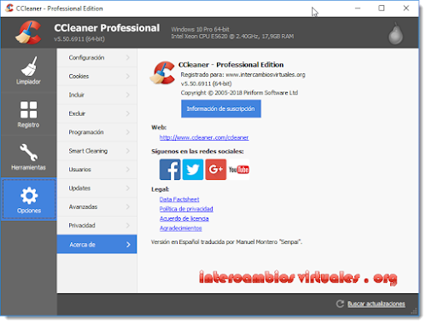Open the ccleaner.com web link
This screenshot has width=427, height=324.
click(x=204, y=137)
